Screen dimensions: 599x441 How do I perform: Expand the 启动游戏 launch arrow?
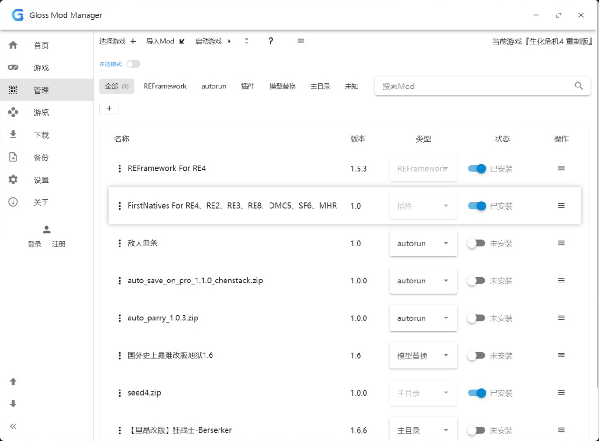tap(229, 41)
